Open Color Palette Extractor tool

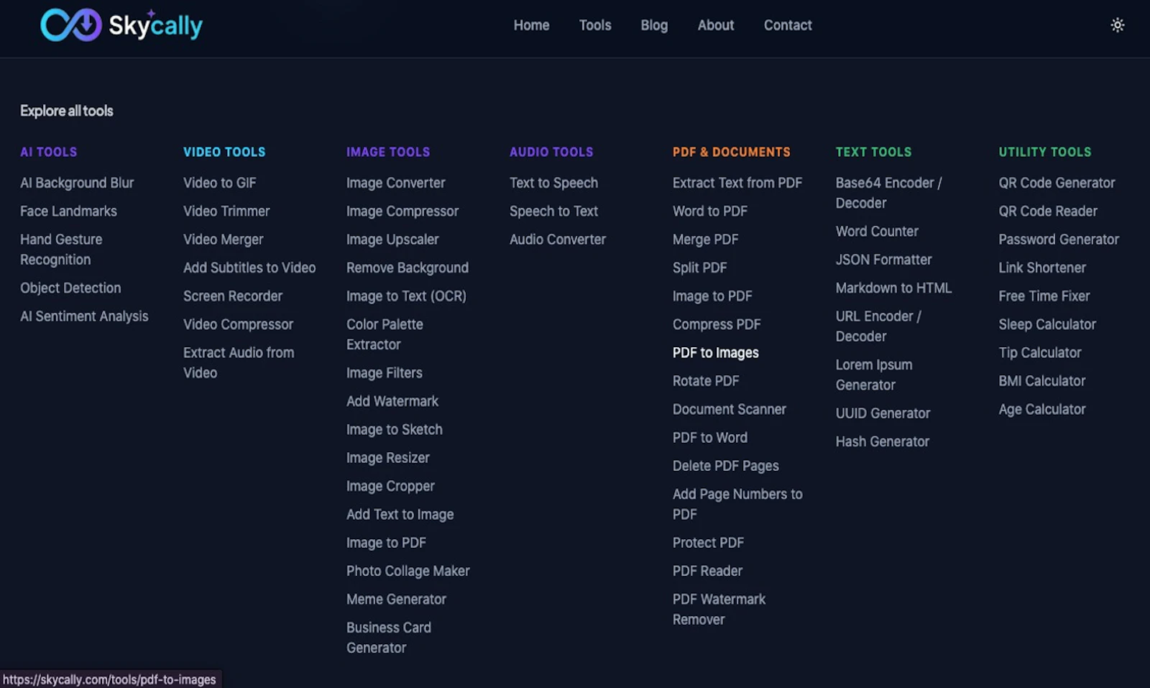pos(385,334)
